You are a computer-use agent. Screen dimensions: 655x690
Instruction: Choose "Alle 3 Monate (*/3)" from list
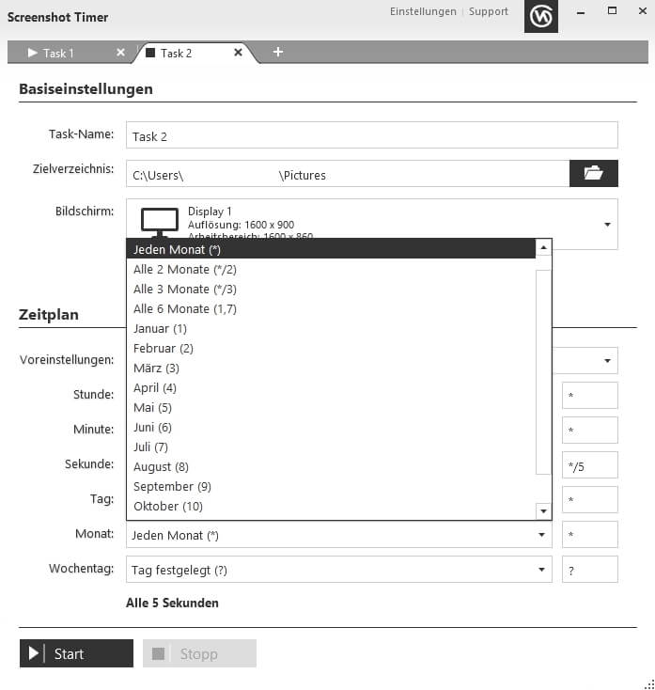pos(185,289)
